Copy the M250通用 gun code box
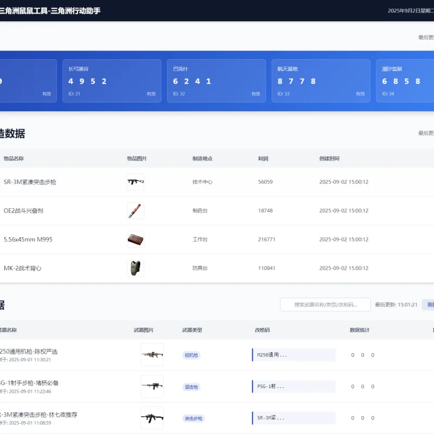The width and height of the screenshot is (434, 434). point(293,355)
